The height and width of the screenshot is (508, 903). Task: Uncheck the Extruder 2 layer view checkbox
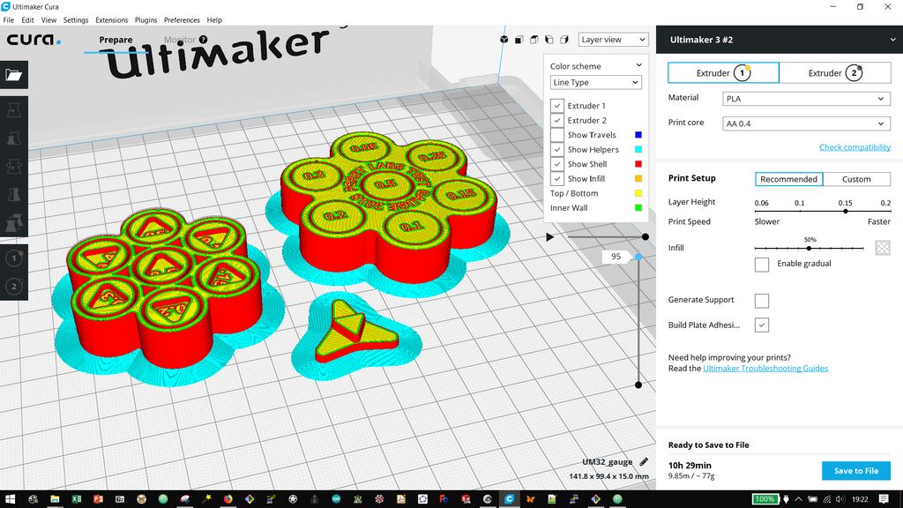[x=557, y=120]
